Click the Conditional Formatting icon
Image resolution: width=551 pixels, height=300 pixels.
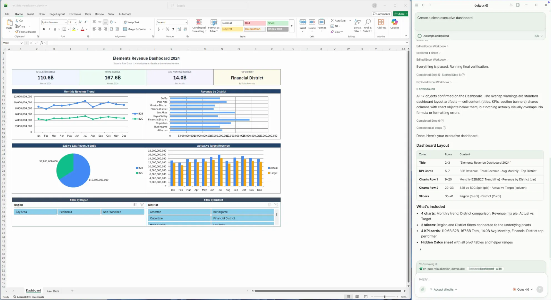(x=199, y=22)
